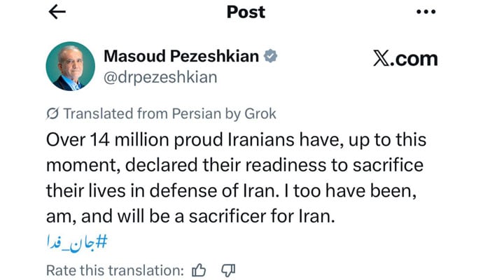Viewport: 490px width, 280px height.
Task: Click the 'Rate this translation:' label
Action: (115, 269)
